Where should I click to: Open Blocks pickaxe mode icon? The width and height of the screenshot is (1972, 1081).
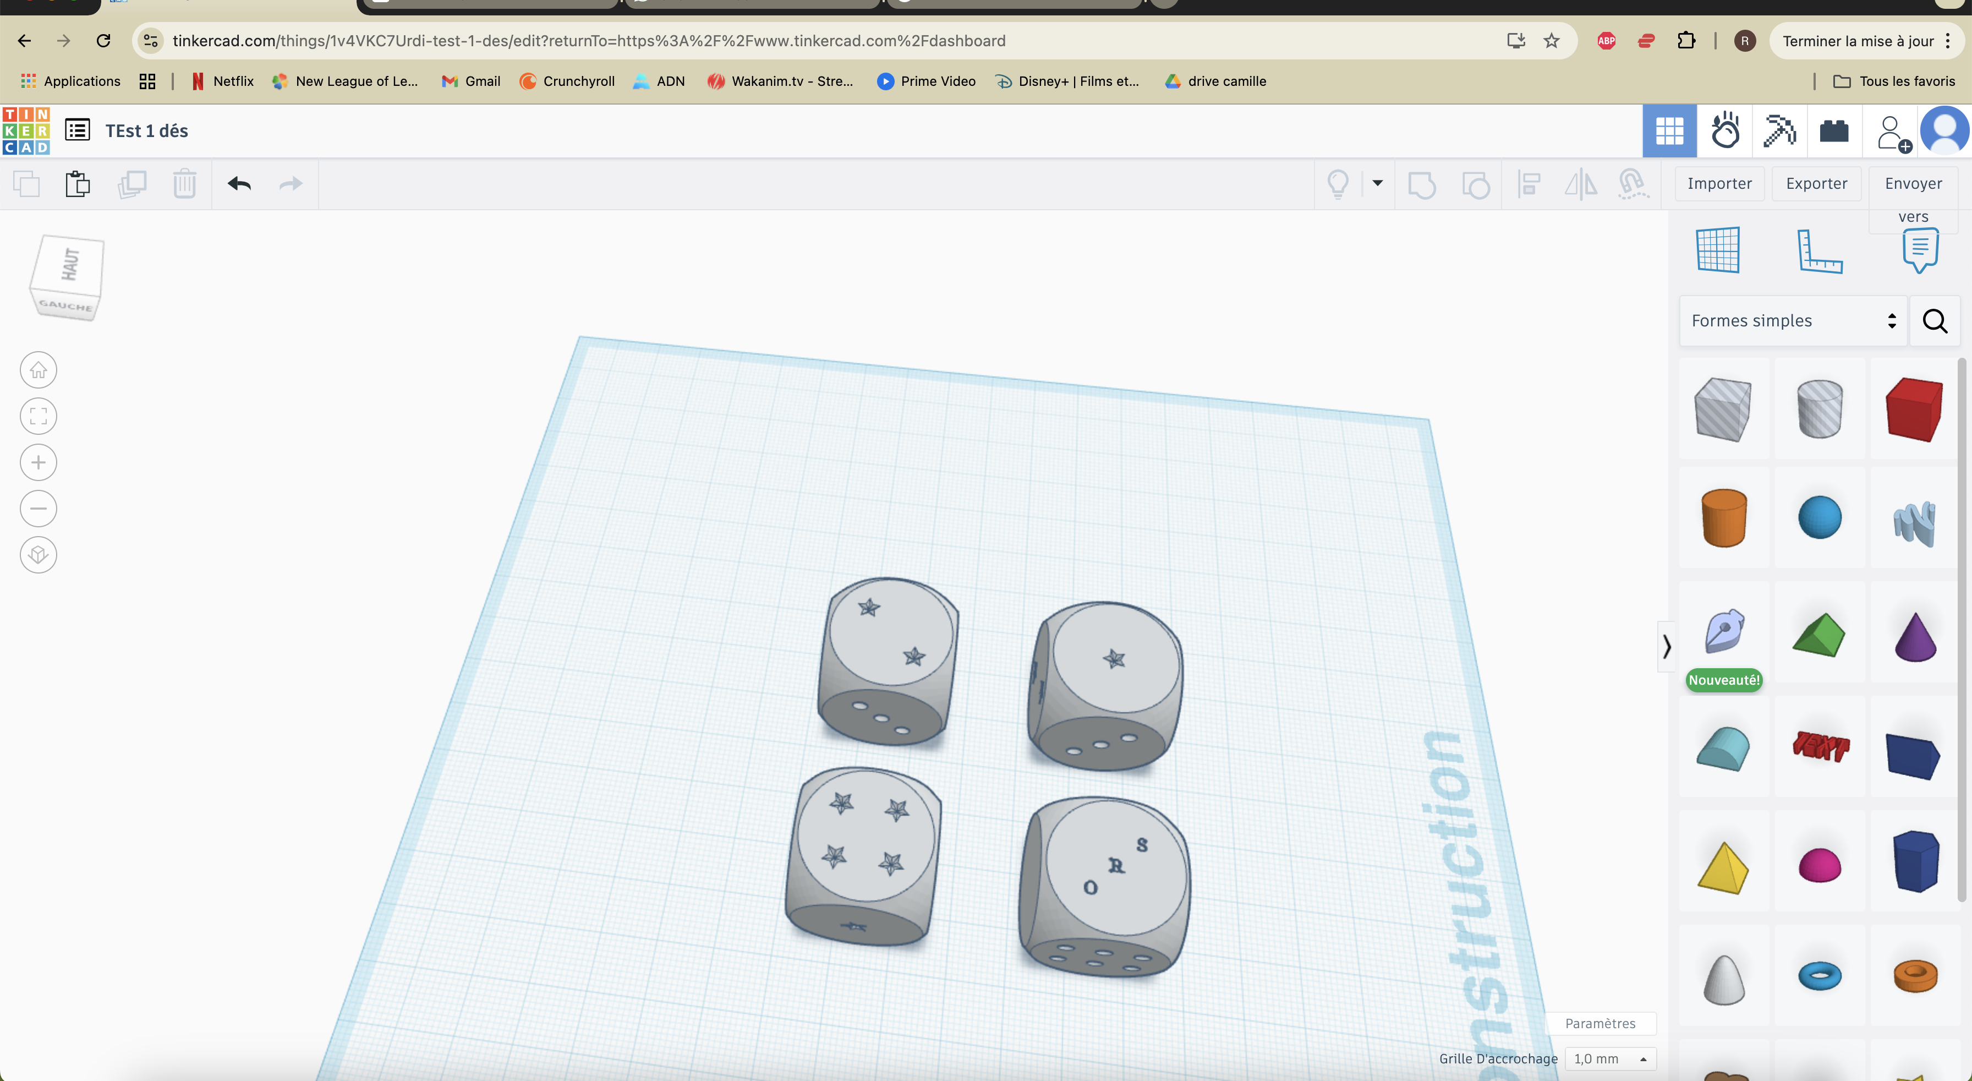(x=1779, y=131)
